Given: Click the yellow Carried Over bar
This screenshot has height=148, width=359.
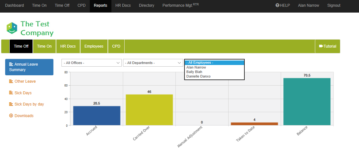Looking at the screenshot, I should [x=149, y=109].
